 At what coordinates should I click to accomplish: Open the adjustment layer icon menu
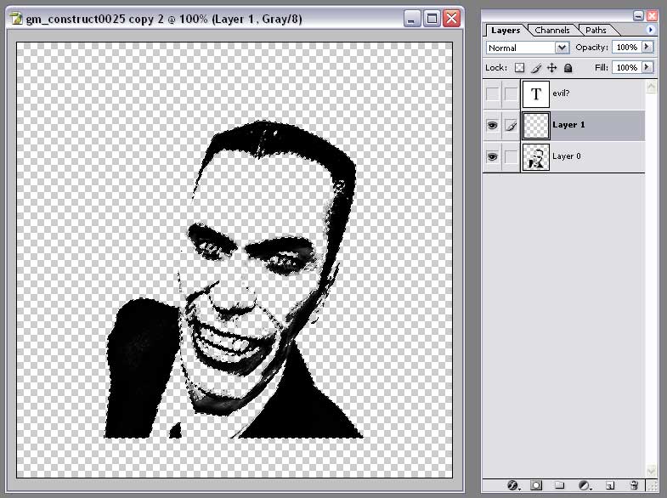pyautogui.click(x=585, y=485)
